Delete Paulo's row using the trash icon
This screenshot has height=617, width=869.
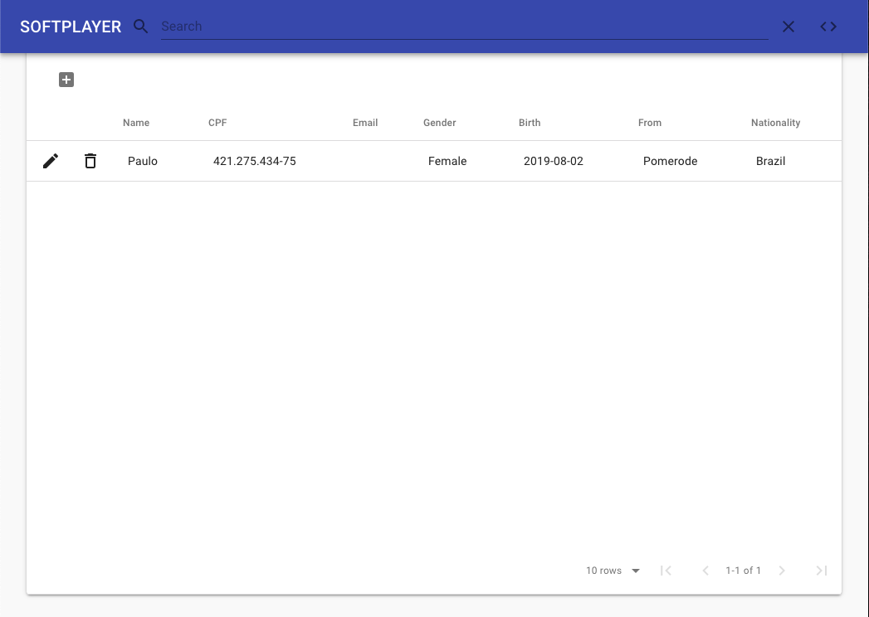90,161
